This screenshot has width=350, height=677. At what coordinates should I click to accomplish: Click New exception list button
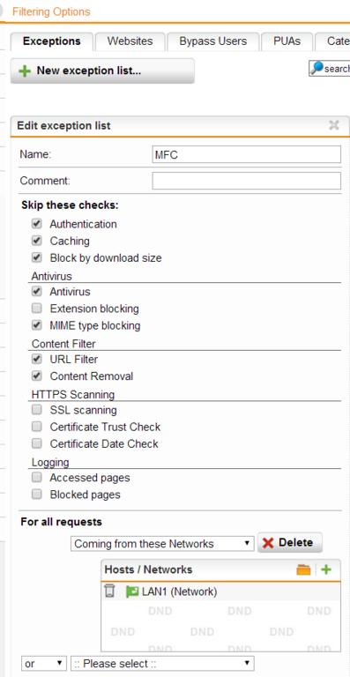pos(102,71)
